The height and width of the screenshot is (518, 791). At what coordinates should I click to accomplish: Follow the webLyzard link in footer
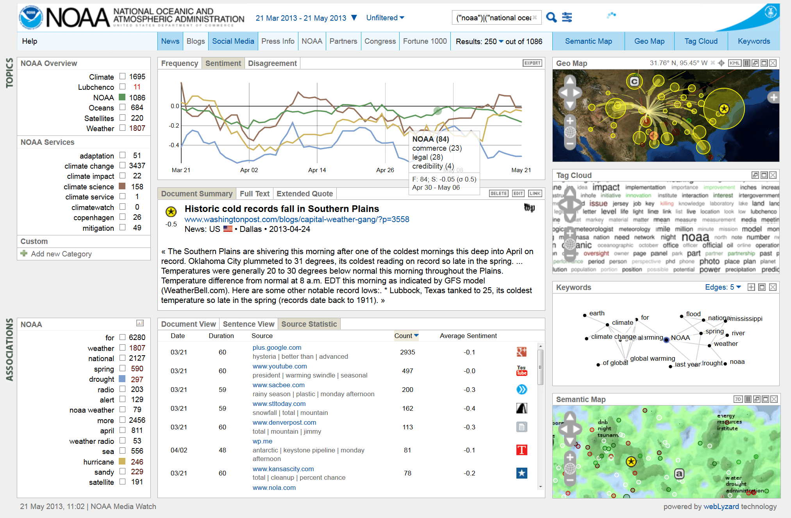pyautogui.click(x=721, y=506)
